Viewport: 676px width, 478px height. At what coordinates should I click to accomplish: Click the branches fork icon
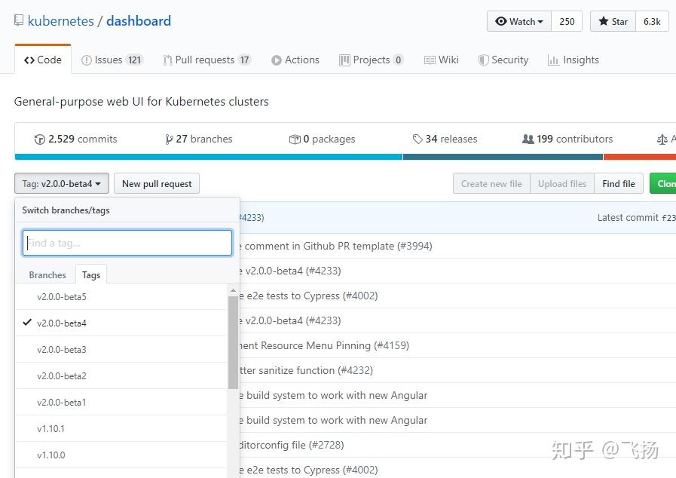point(169,139)
